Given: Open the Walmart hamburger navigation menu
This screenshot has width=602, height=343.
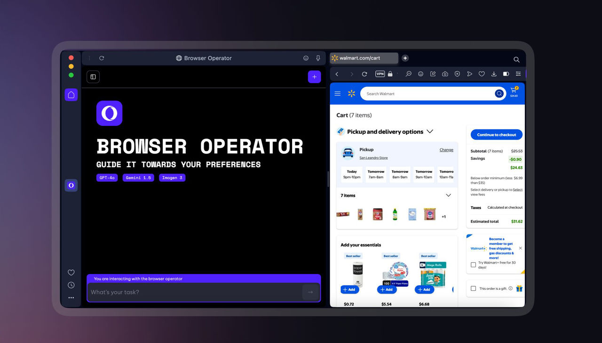Looking at the screenshot, I should (337, 94).
